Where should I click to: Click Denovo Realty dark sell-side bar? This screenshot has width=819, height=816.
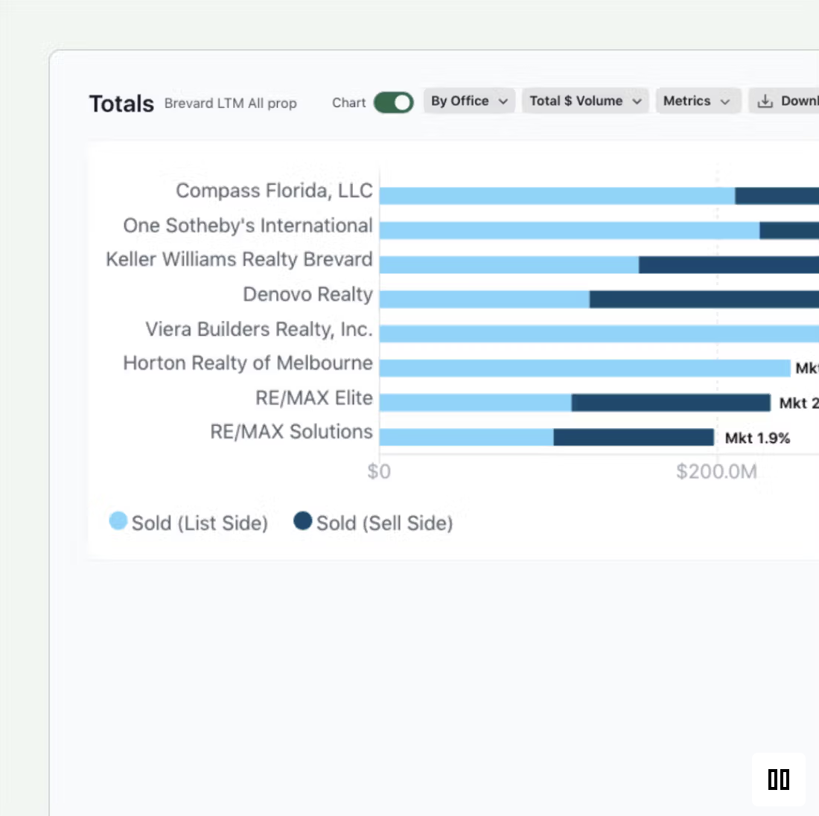(704, 299)
